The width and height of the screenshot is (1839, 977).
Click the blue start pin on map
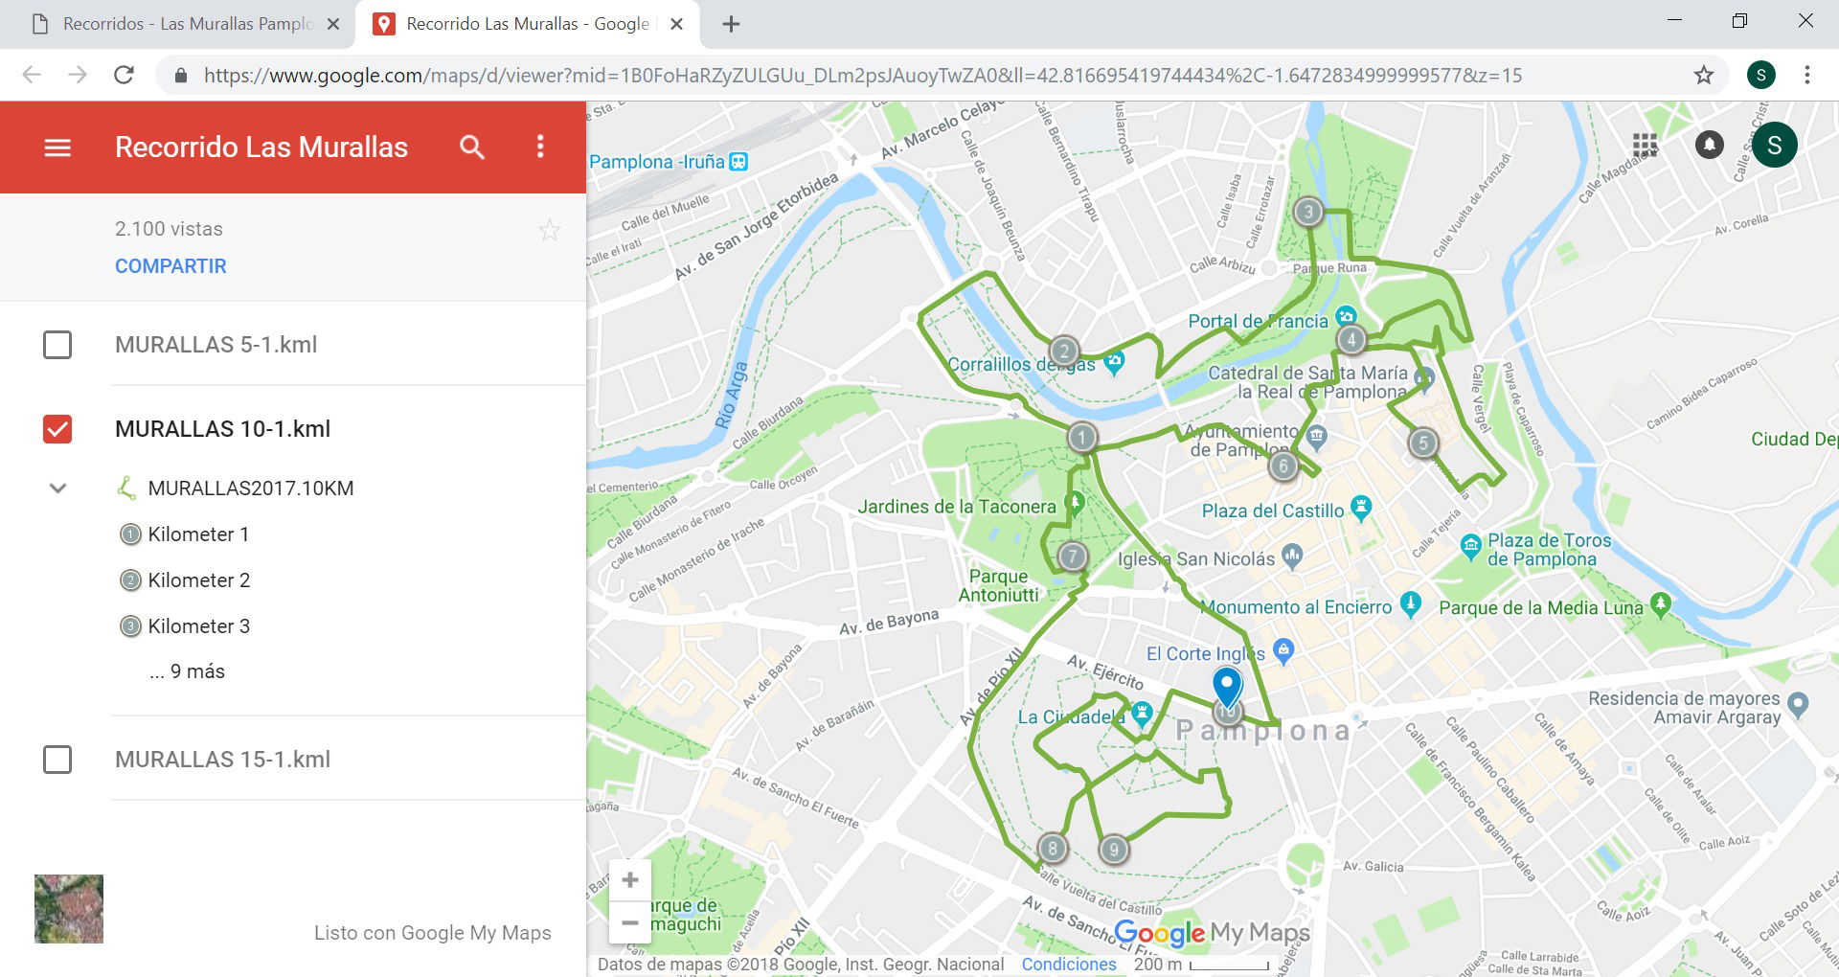coord(1227,686)
